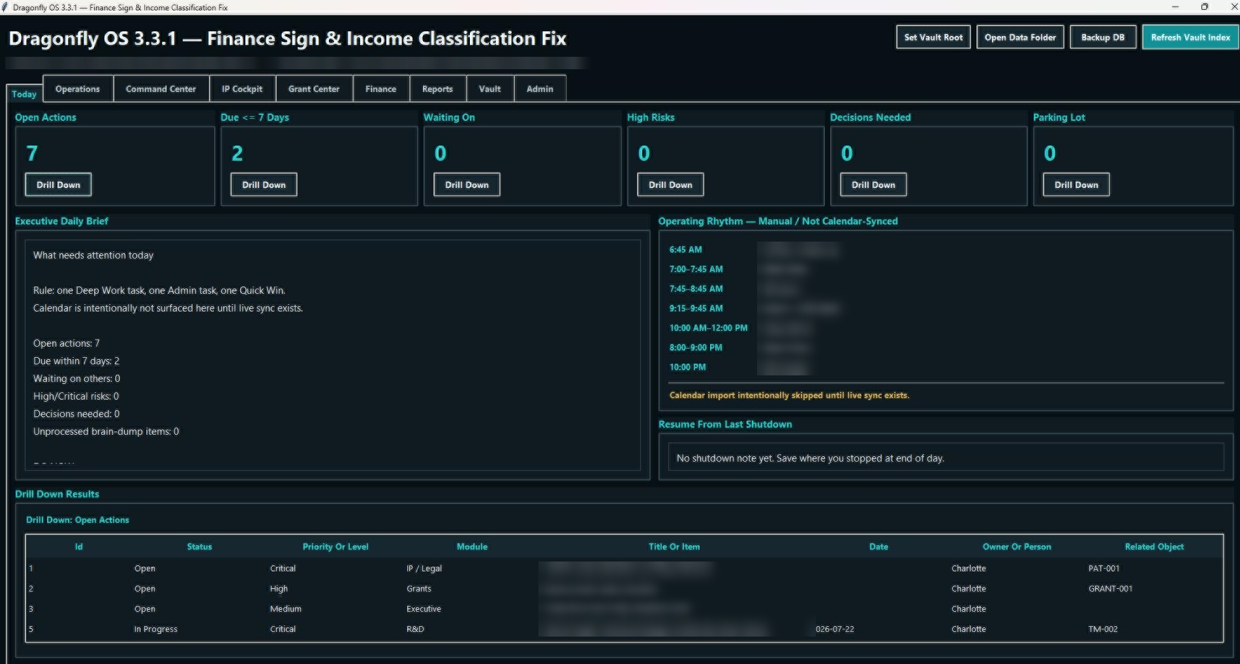Refresh the vault index
The image size is (1240, 664).
(1190, 37)
